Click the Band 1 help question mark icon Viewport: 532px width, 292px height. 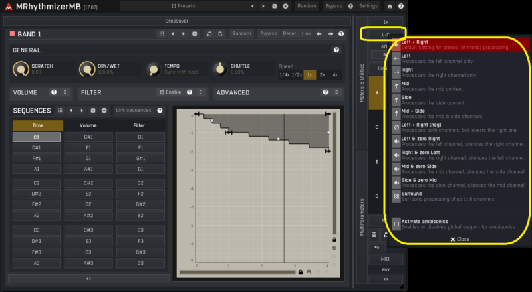(x=341, y=33)
